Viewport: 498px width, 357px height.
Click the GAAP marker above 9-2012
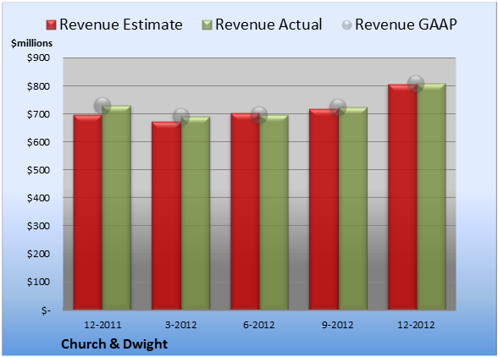point(338,107)
